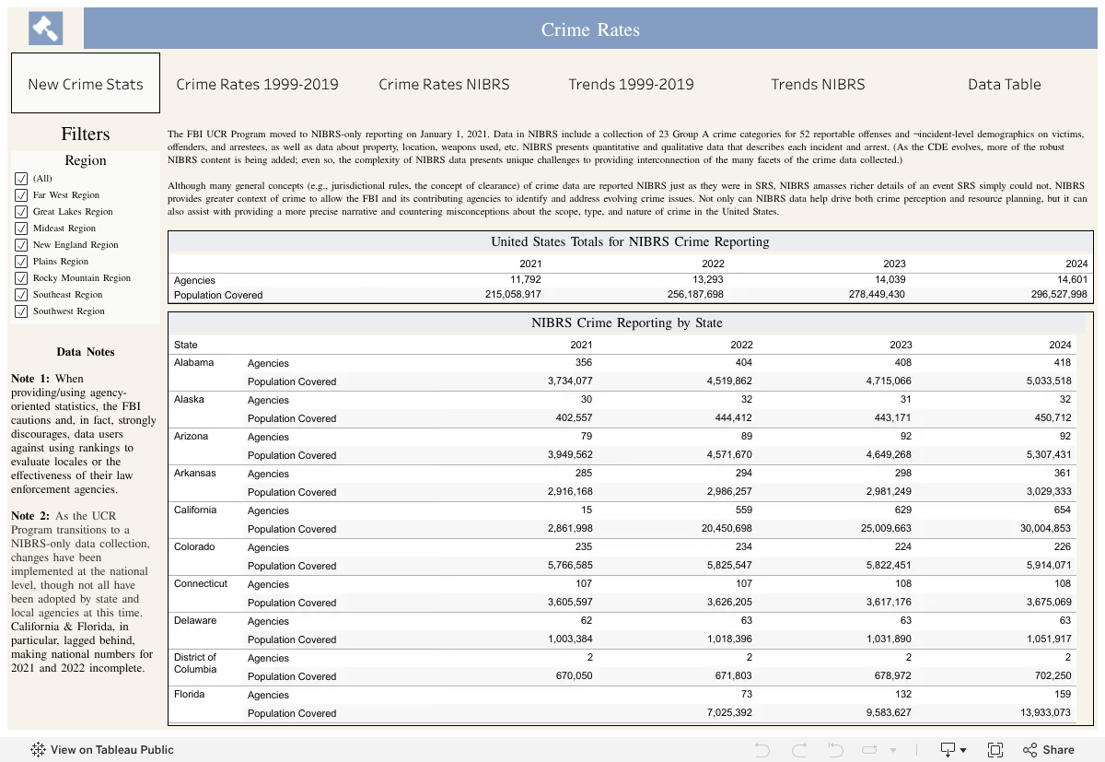Screen dimensions: 1105x762
Task: Click the State column header
Action: coord(186,345)
